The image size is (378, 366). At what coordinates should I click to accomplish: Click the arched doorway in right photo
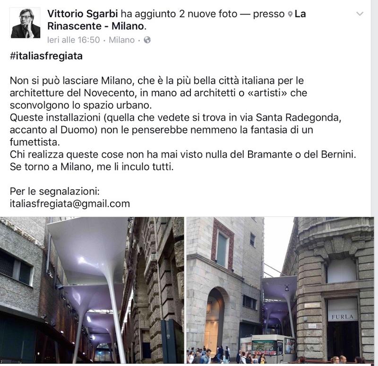pyautogui.click(x=215, y=320)
